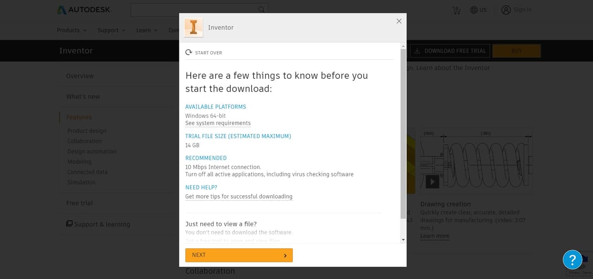Image resolution: width=593 pixels, height=279 pixels.
Task: Click the Start Over refresh icon
Action: pyautogui.click(x=188, y=52)
